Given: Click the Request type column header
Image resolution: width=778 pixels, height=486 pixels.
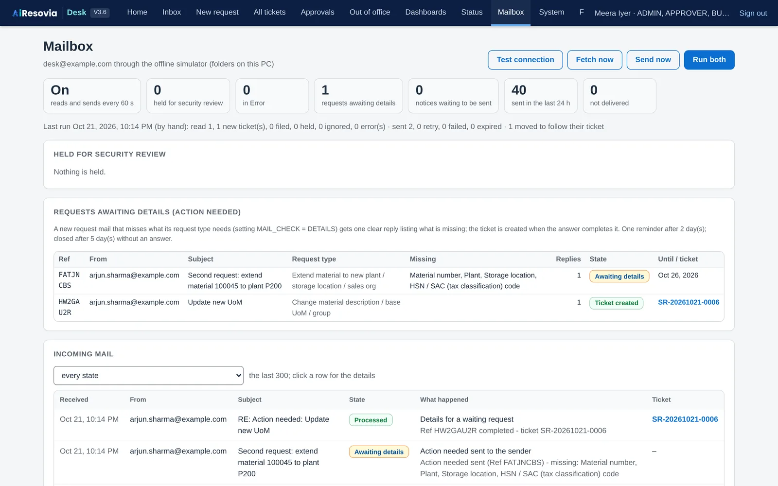Looking at the screenshot, I should pos(314,259).
